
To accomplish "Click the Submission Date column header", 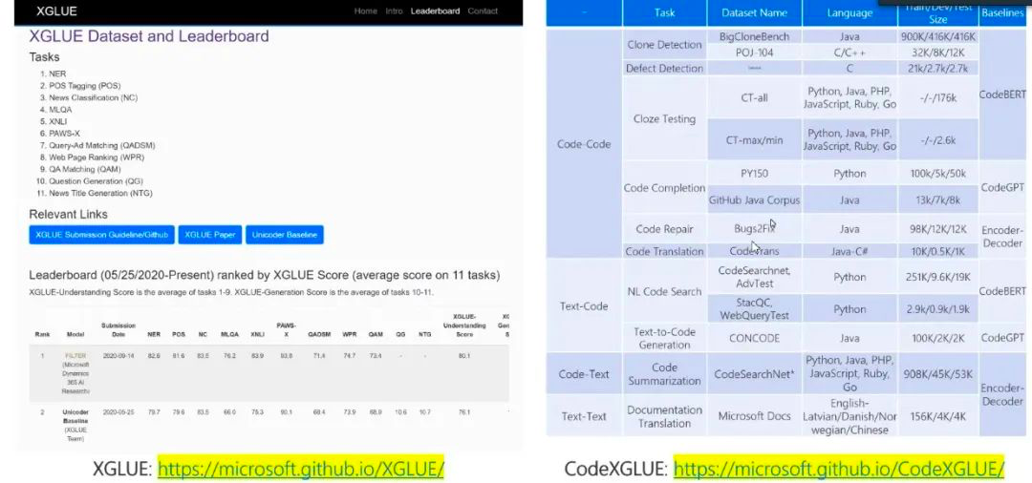I will point(118,330).
